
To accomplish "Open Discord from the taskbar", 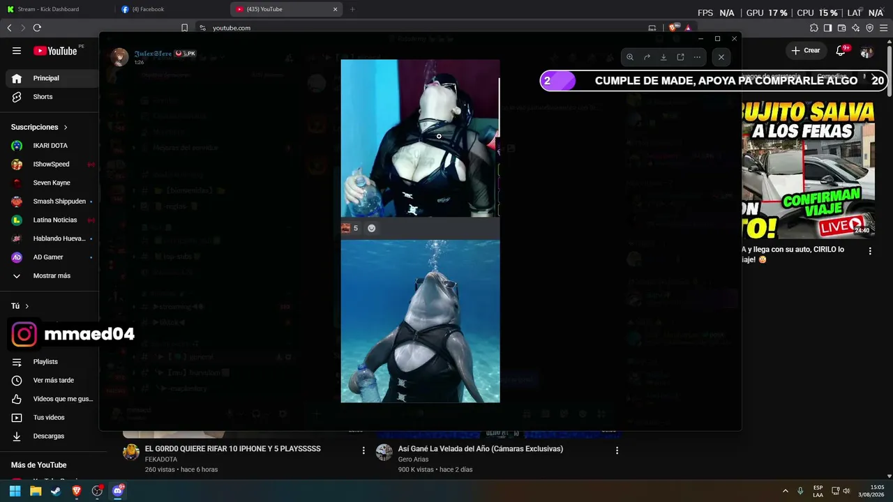I will [118, 491].
